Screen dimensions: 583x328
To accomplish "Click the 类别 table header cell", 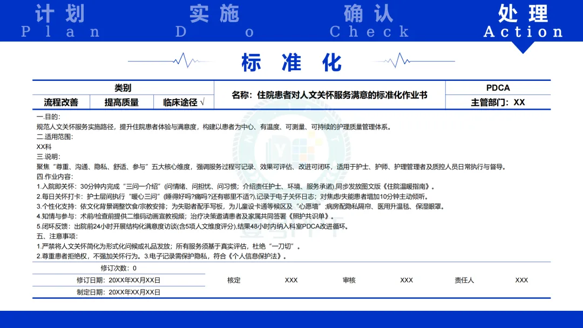I will coord(123,88).
